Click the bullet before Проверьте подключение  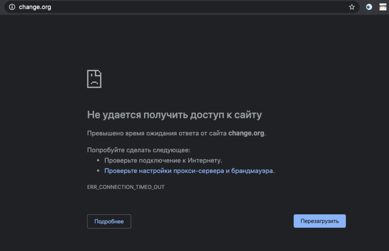[98, 161]
